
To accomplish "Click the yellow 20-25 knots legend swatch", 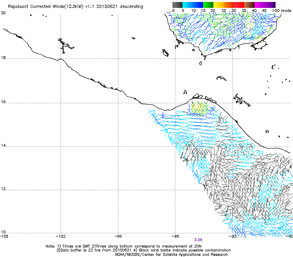I will [219, 5].
